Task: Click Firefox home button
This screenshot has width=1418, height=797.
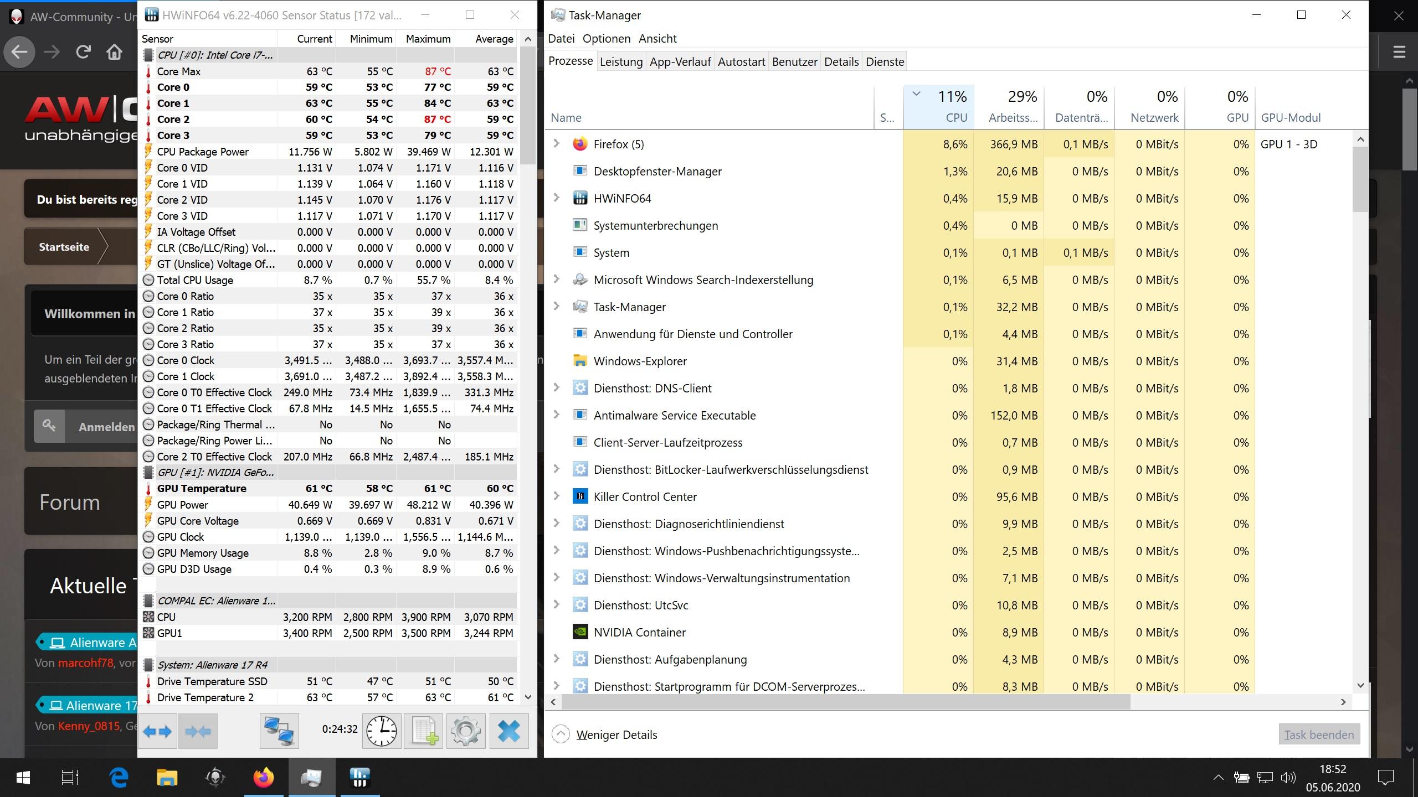Action: [115, 52]
